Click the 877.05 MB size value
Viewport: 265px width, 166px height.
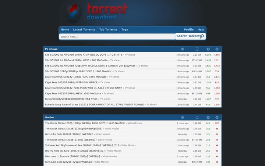(197, 140)
